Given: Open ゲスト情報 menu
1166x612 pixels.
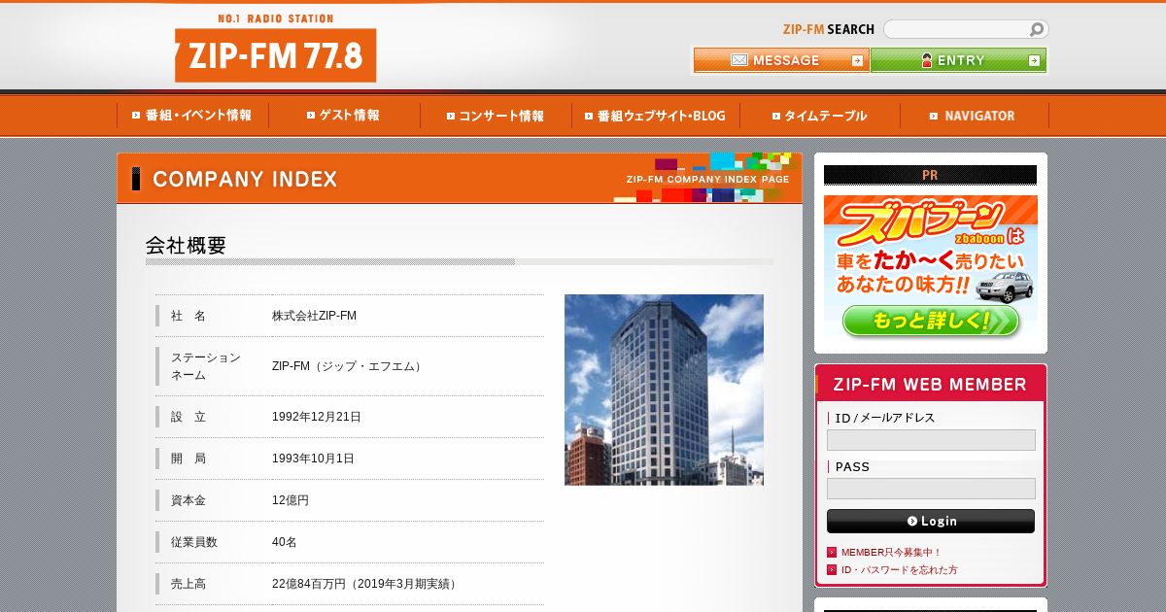Looking at the screenshot, I should coord(344,116).
